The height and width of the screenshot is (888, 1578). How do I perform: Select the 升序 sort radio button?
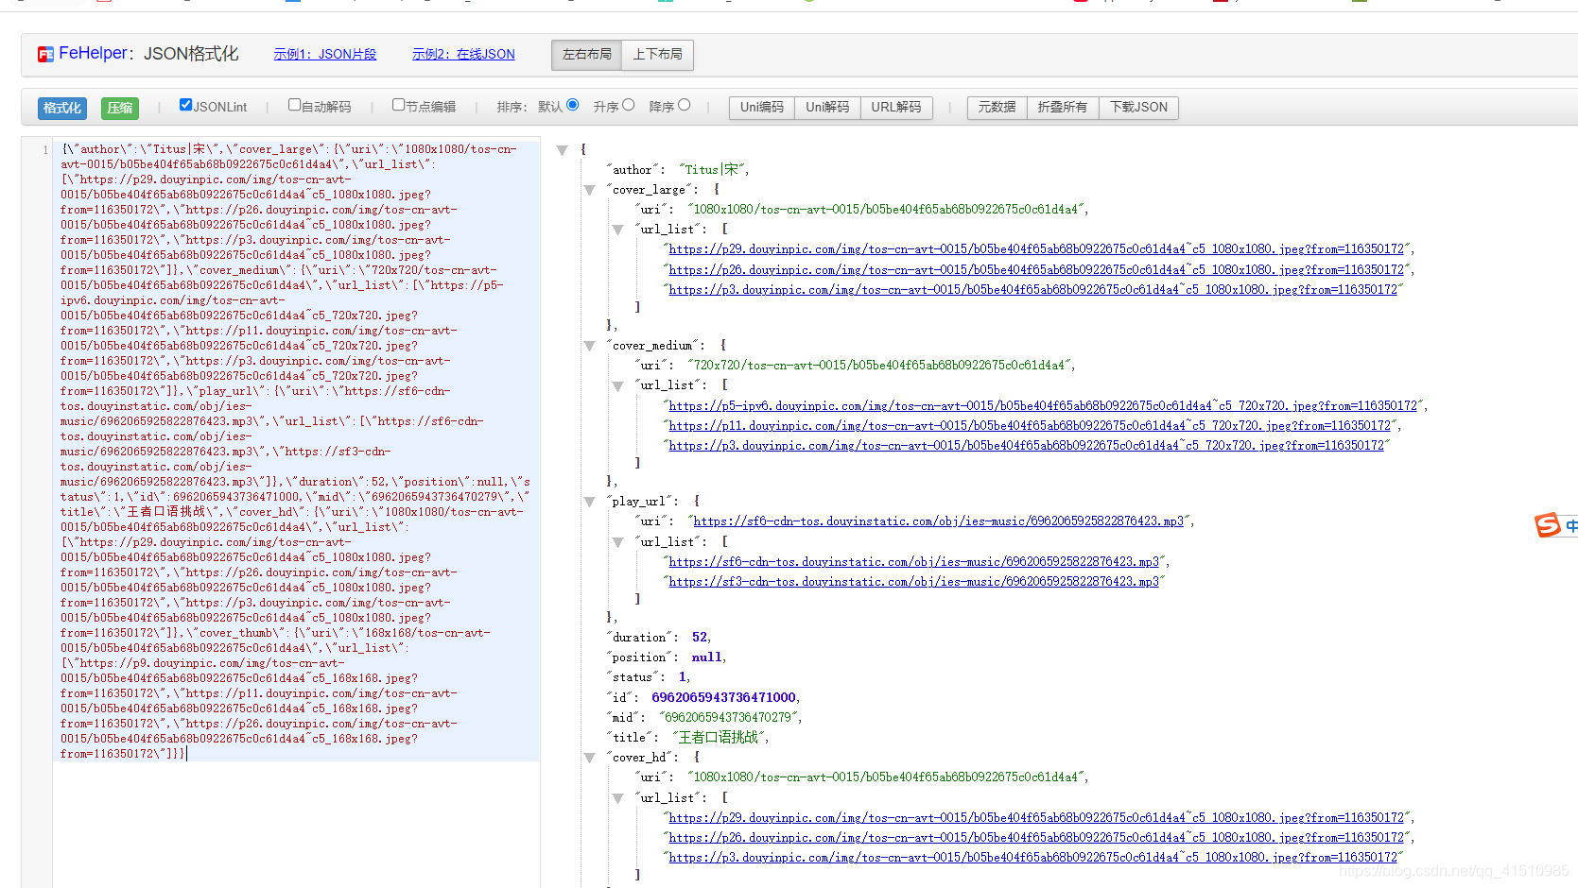628,105
